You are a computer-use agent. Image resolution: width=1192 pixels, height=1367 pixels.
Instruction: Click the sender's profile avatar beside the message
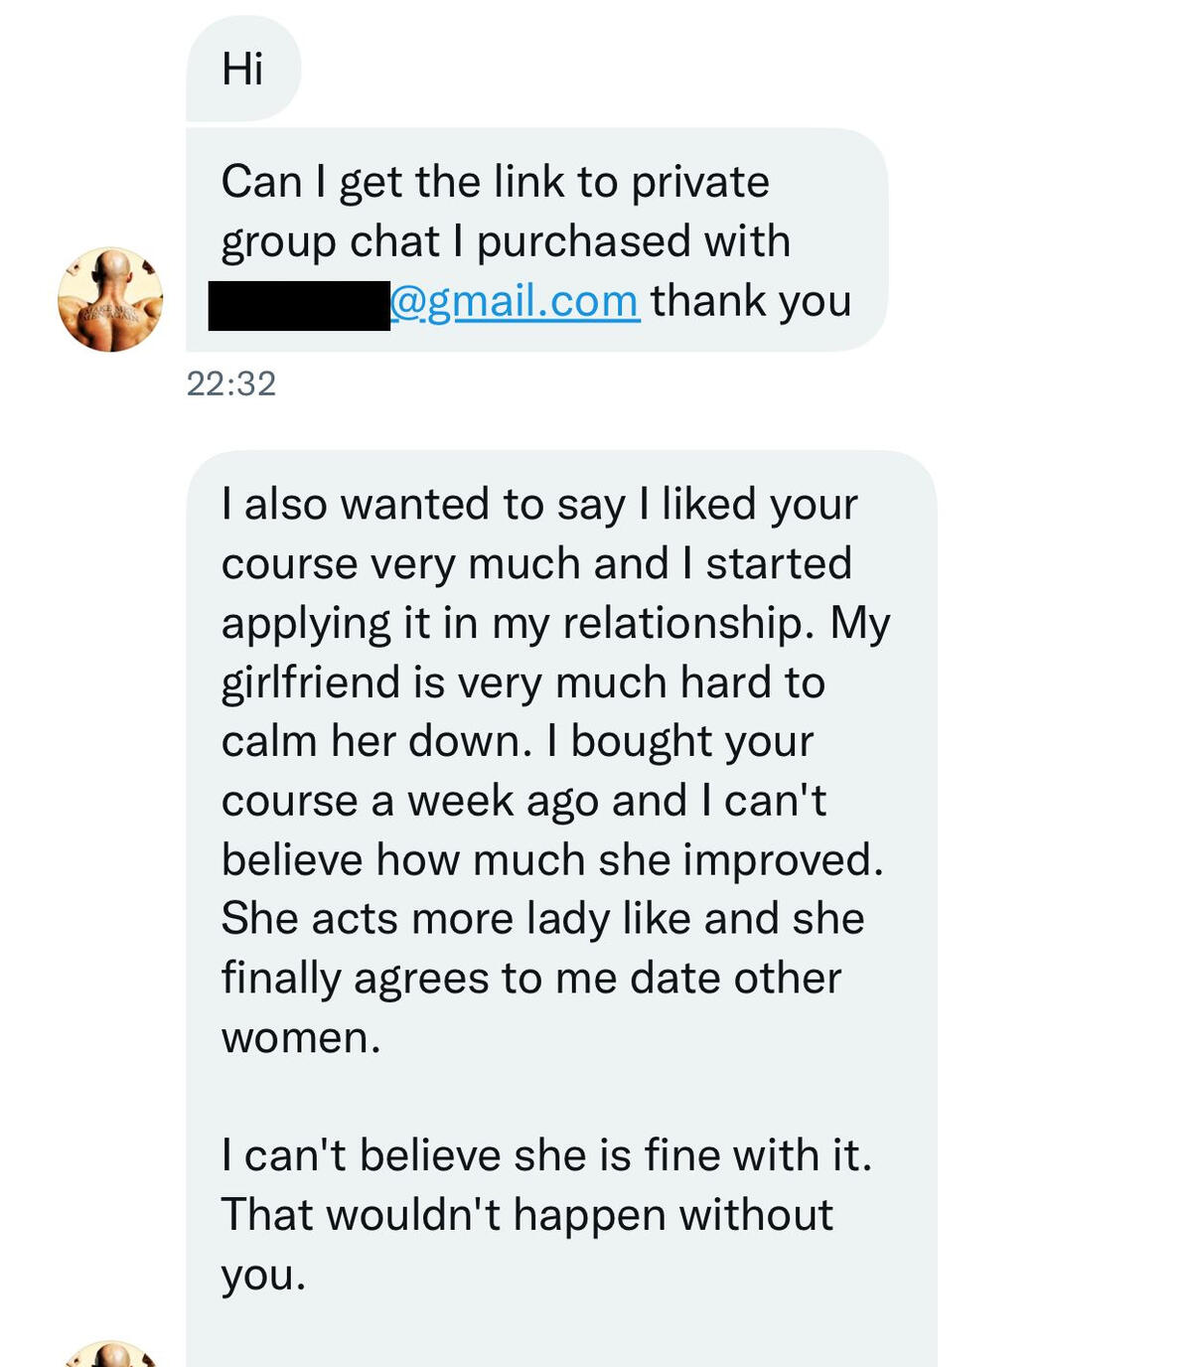click(x=110, y=299)
